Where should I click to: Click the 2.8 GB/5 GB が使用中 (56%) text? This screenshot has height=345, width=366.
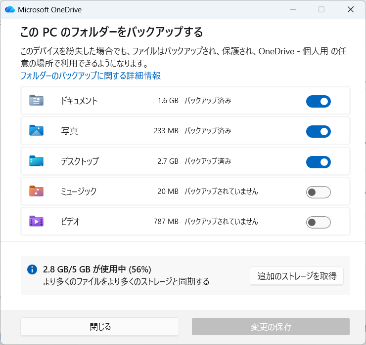(x=97, y=269)
